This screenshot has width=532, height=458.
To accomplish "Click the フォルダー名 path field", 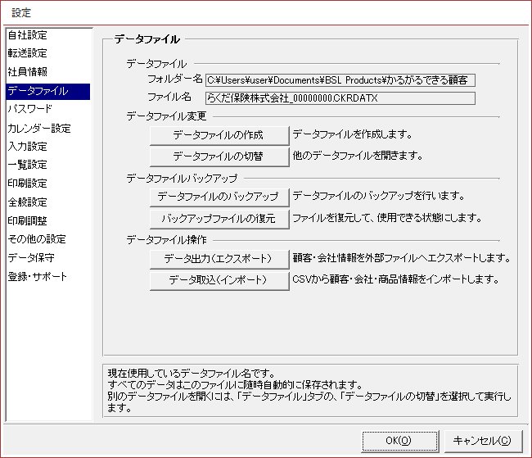I will tap(340, 79).
